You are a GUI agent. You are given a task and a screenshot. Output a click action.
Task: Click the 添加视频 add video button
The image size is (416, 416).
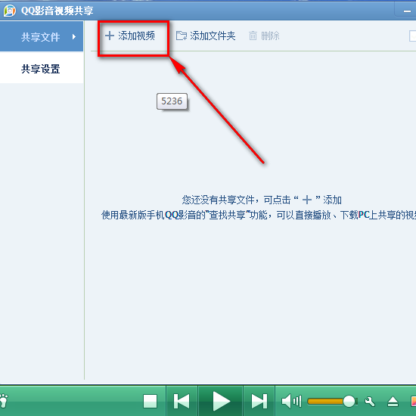pos(130,36)
